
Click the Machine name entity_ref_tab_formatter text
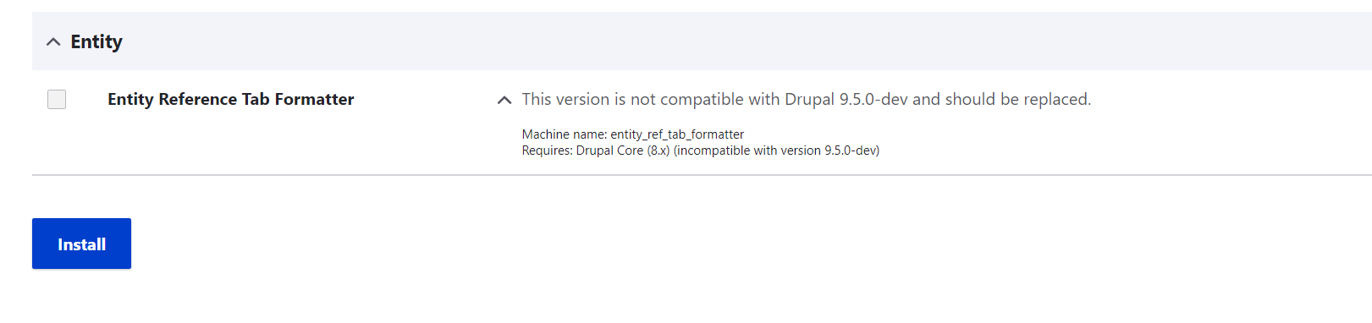pyautogui.click(x=633, y=134)
